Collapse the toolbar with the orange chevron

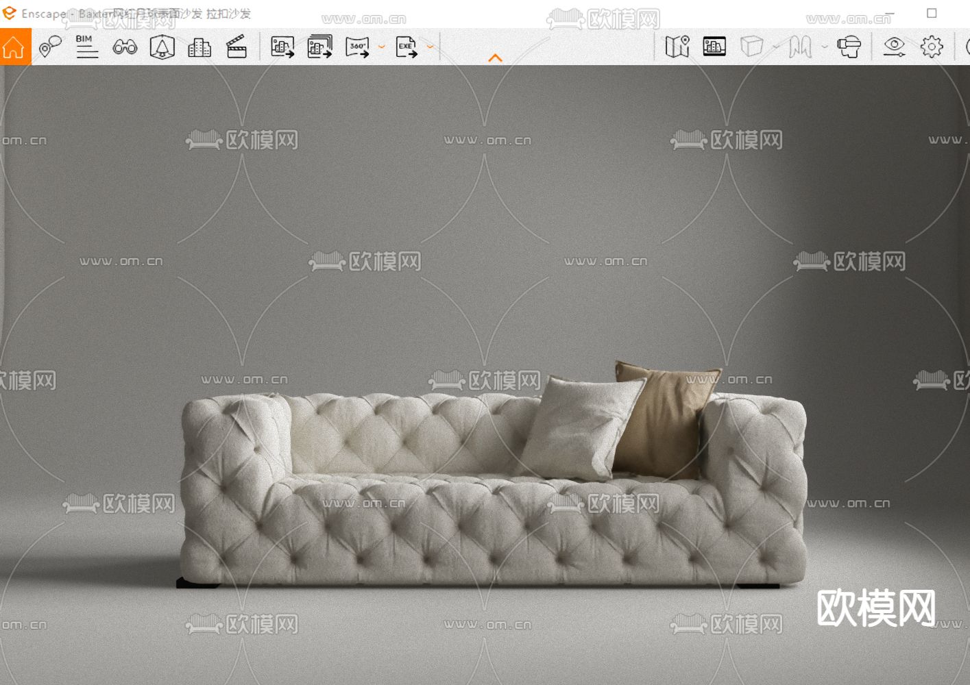(495, 58)
